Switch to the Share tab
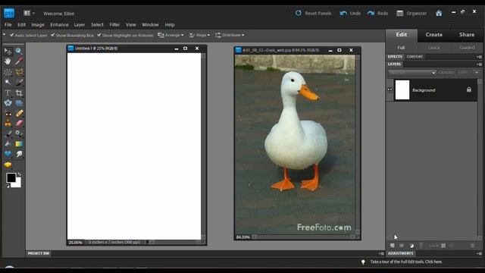485x273 pixels. (467, 35)
